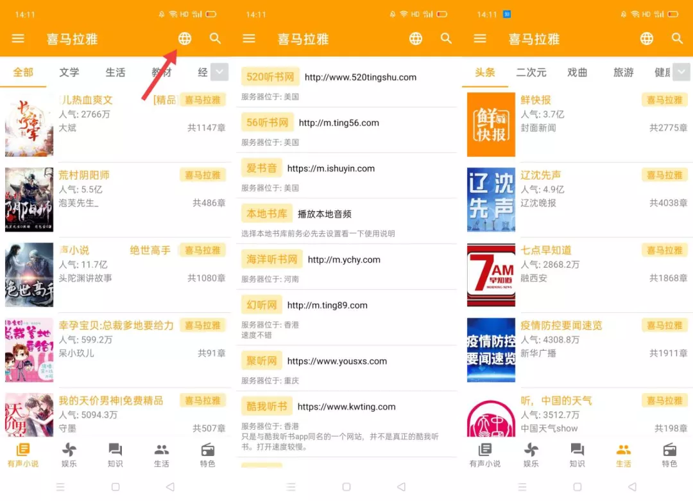Tap Android back button in left screen
This screenshot has width=693, height=501.
(170, 487)
